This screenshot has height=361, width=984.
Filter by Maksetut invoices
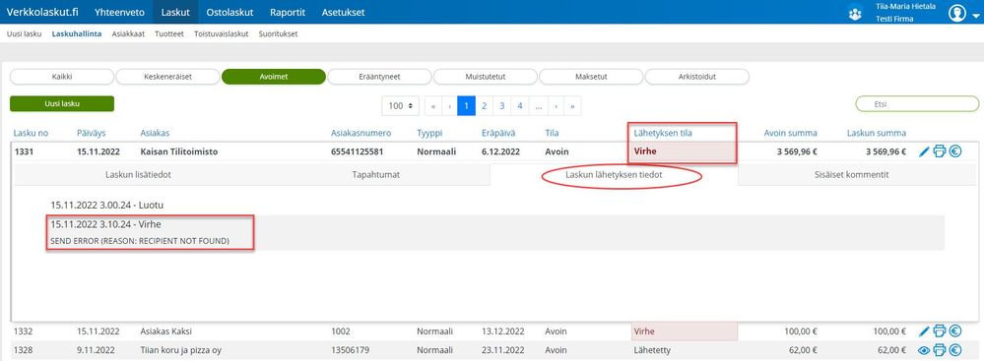(x=591, y=77)
